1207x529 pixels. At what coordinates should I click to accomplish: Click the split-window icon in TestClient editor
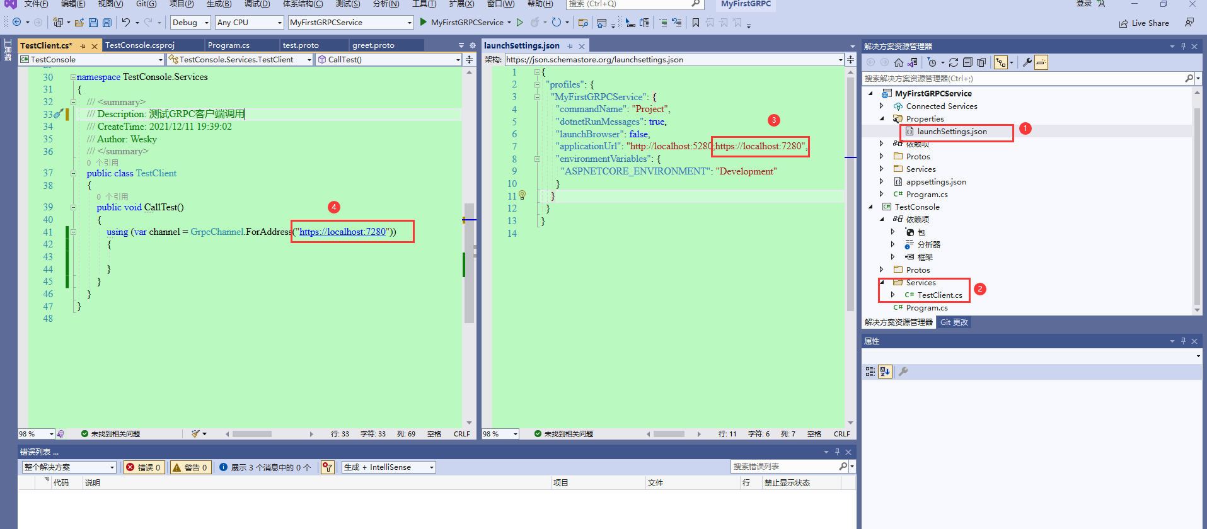pos(469,60)
